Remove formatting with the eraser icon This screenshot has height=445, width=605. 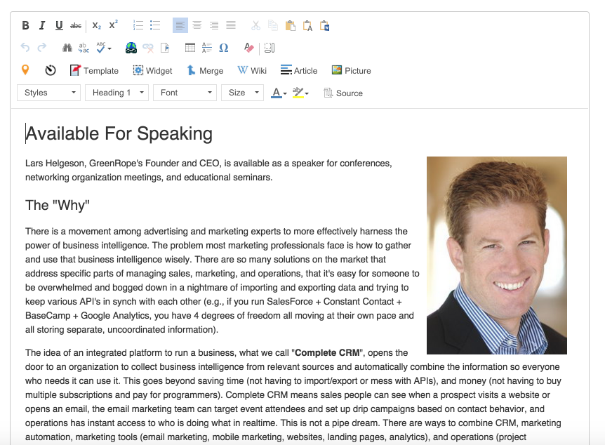(249, 48)
